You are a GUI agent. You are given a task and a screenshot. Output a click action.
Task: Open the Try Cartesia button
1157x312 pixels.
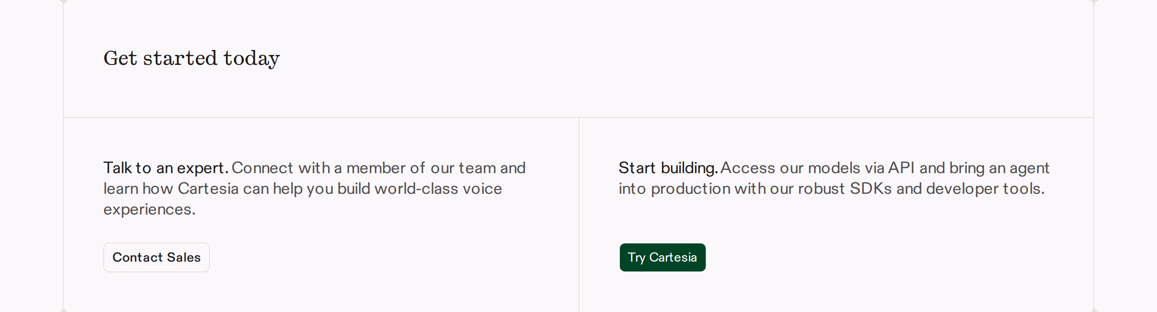click(x=662, y=257)
